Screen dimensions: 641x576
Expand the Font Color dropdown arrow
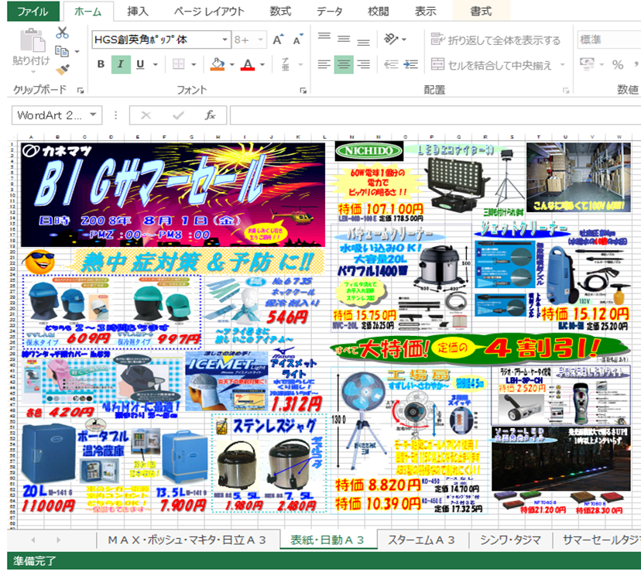[262, 64]
